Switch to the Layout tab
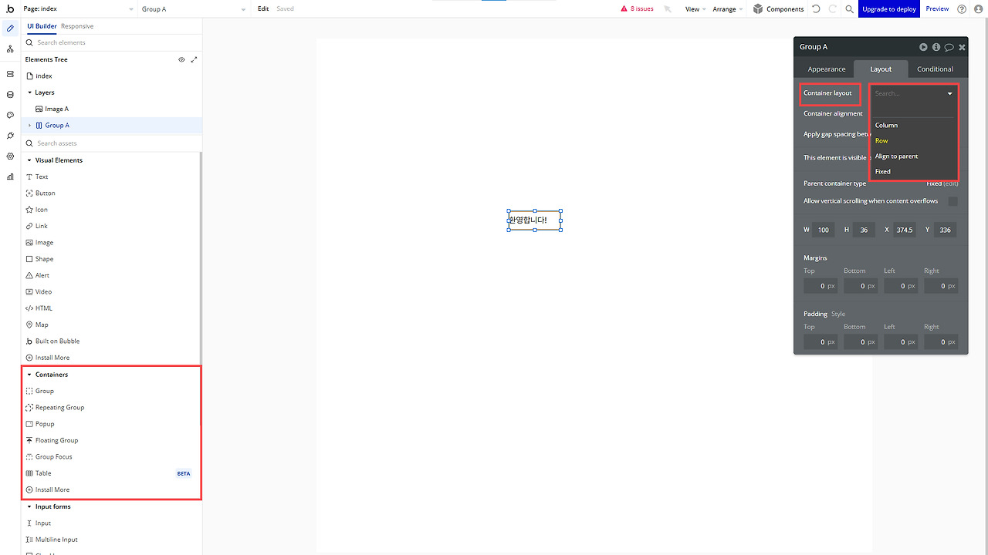Viewport: 988px width, 555px height. point(881,69)
